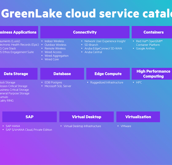Choose Aruba Central item

pos(93,52)
